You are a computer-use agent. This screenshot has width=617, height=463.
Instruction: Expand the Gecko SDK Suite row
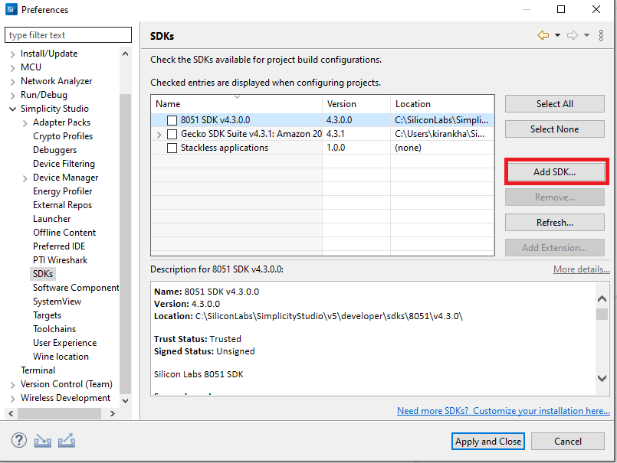click(x=159, y=135)
